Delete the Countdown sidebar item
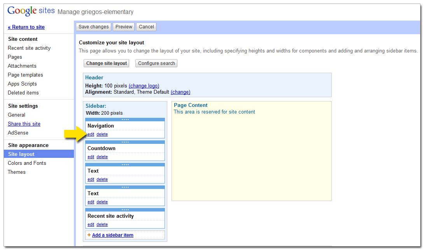This screenshot has height=250, width=424. [102, 157]
